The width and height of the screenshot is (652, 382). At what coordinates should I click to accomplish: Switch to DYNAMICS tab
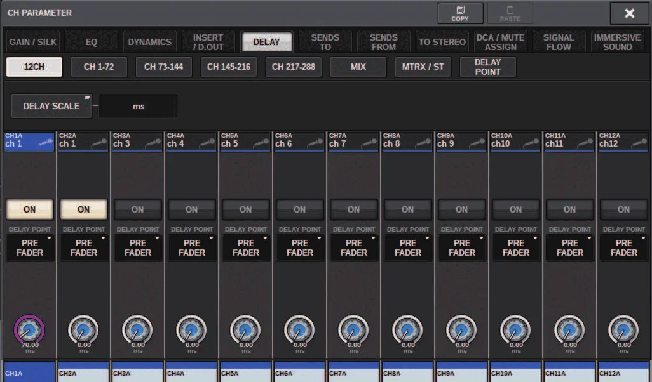(150, 42)
